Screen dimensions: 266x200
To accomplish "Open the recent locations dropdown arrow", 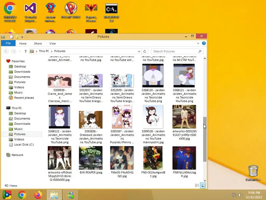I will [x=20, y=51].
